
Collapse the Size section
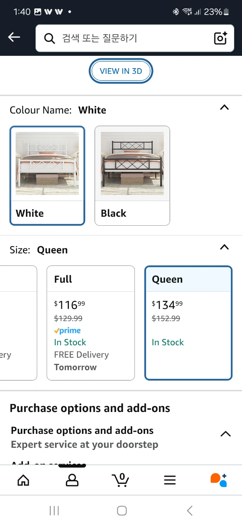click(x=225, y=248)
